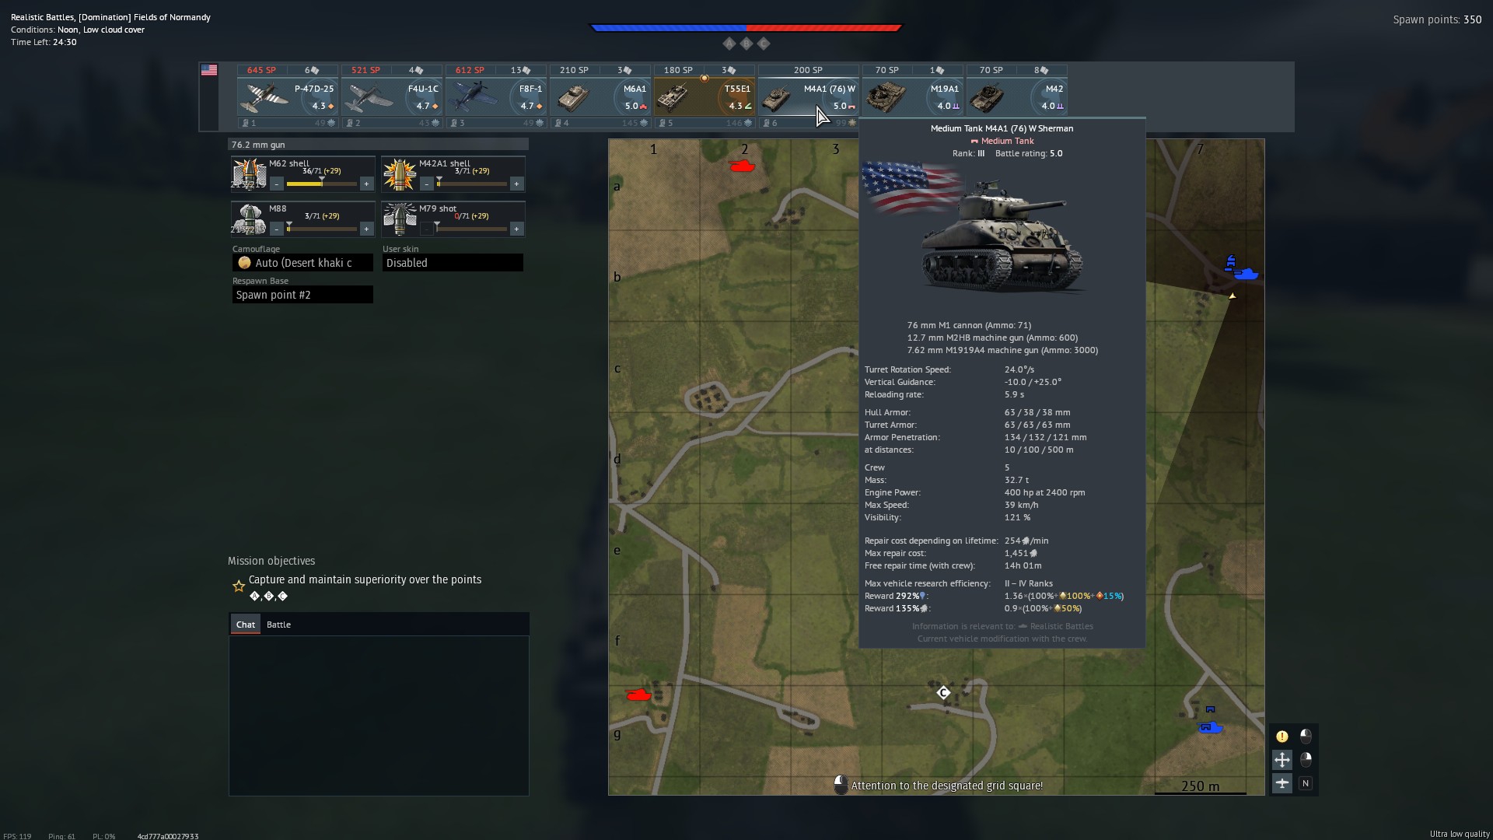Decrease M42A1 shell count with minus
This screenshot has width=1493, height=840.
point(427,184)
